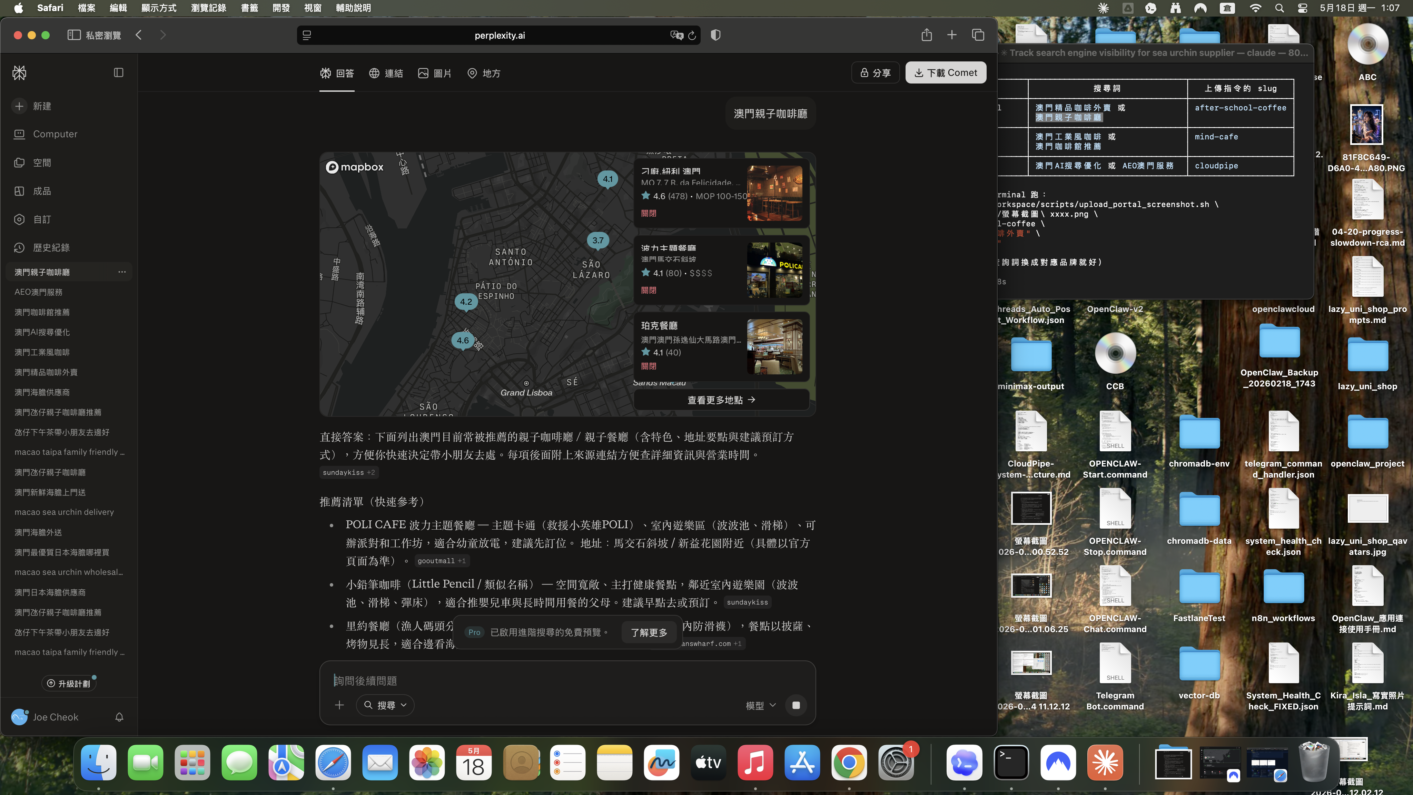
Task: Click the perplexity.ai address bar
Action: click(x=499, y=35)
